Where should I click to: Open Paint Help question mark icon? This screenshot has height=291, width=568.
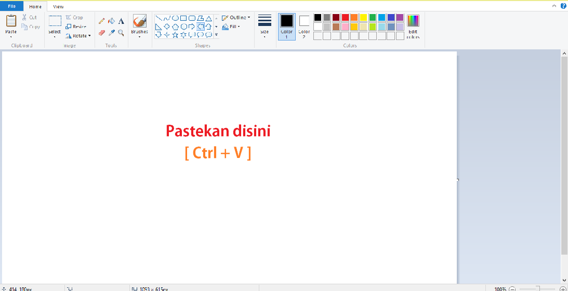[x=563, y=6]
